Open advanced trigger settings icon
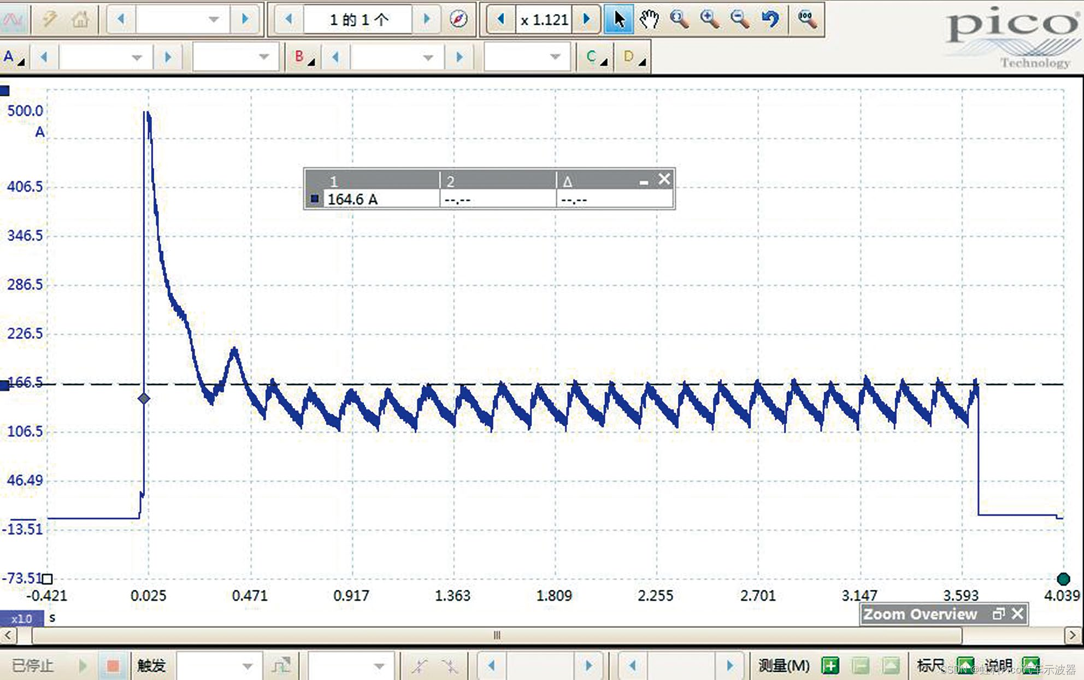Screen dimensions: 1084x680 (x=281, y=666)
